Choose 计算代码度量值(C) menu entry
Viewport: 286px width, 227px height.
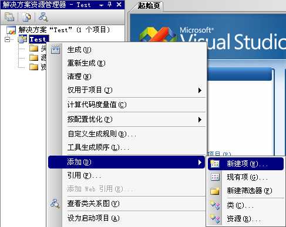[126, 105]
